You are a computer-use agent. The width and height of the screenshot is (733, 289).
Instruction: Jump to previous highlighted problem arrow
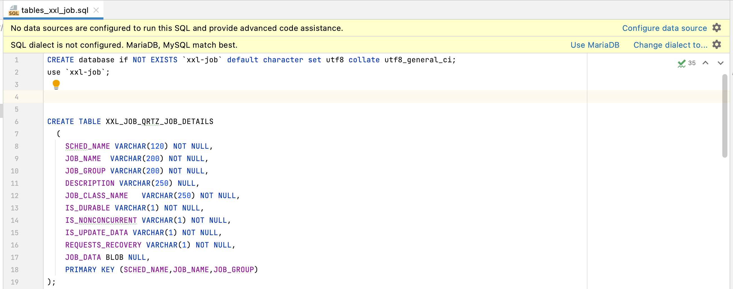tap(705, 63)
